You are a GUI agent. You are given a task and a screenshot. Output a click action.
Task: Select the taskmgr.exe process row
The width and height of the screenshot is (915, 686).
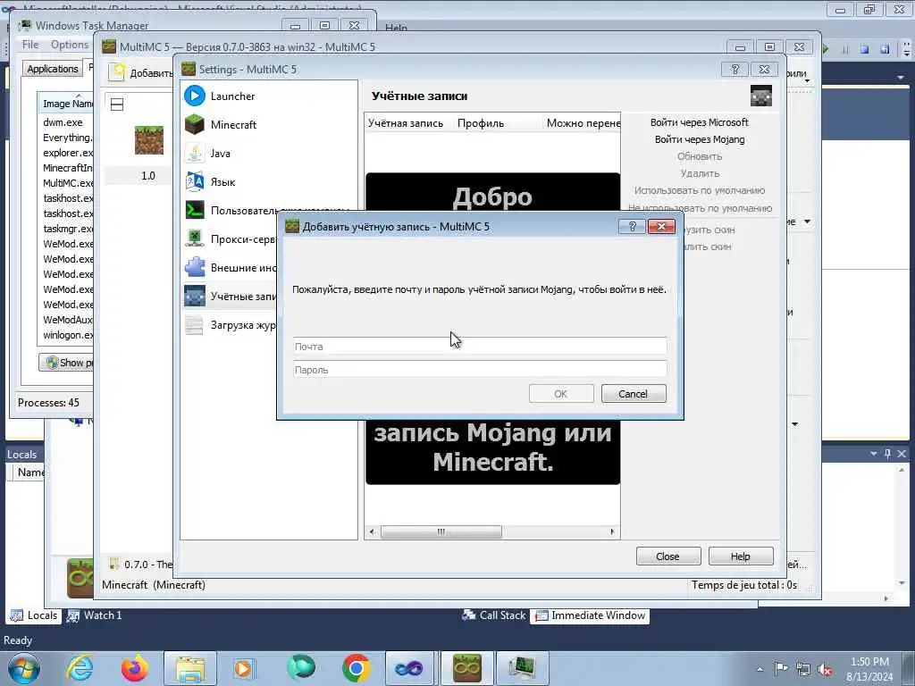coord(68,228)
